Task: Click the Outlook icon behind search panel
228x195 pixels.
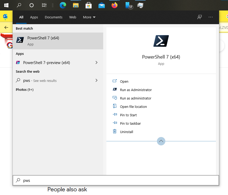Action: [x=5, y=17]
